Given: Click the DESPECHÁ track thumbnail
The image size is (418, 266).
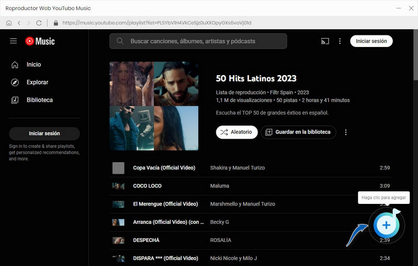Looking at the screenshot, I should pyautogui.click(x=119, y=240).
